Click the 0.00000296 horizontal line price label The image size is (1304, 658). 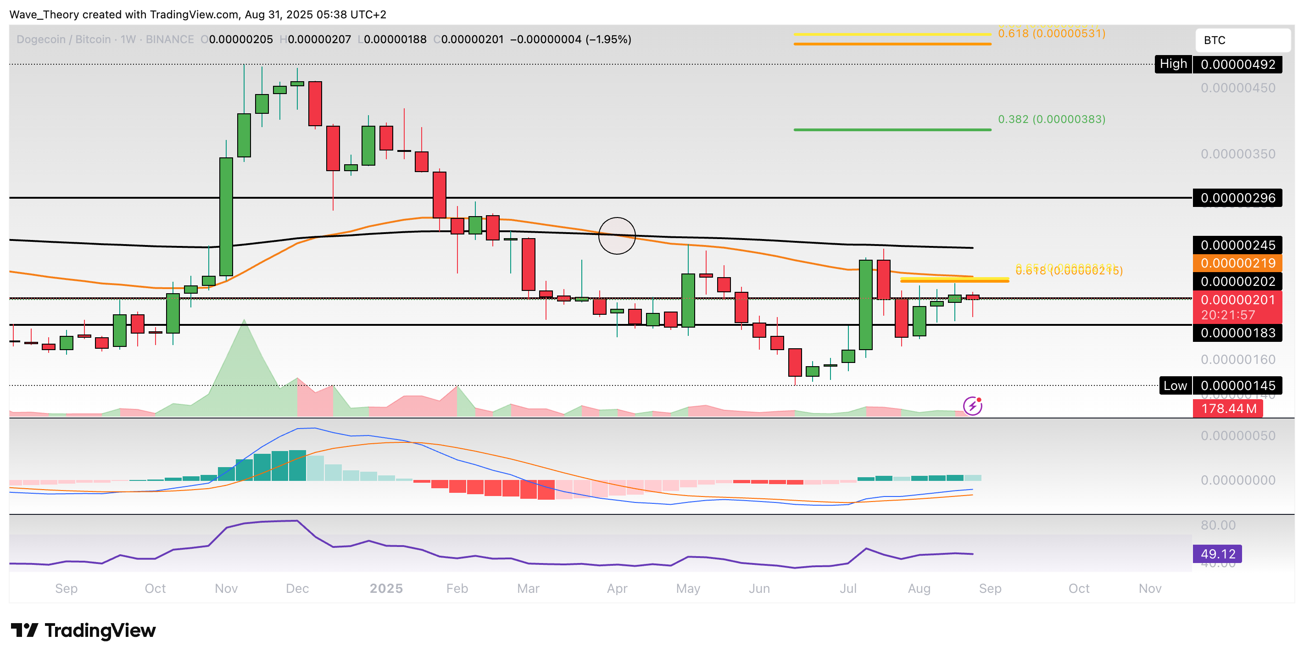1237,198
